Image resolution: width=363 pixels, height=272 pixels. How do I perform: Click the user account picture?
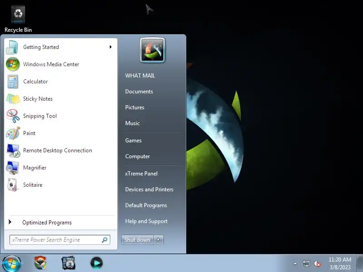point(152,50)
